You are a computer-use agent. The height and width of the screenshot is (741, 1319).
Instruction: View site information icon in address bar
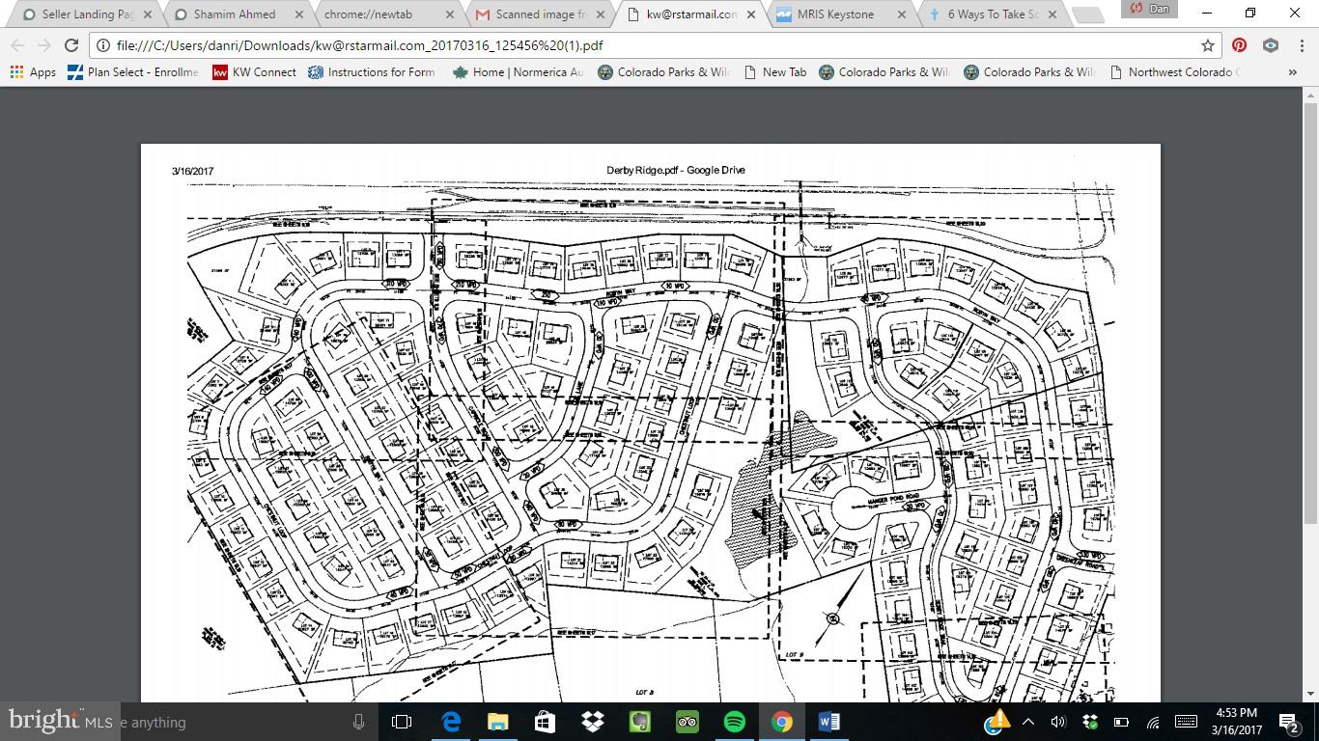(x=103, y=45)
